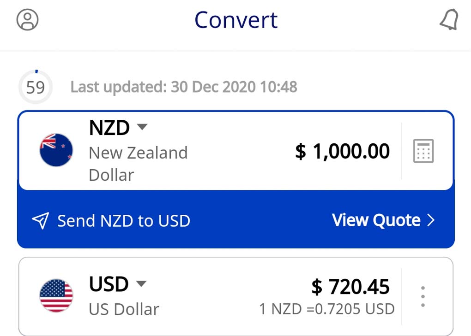
Task: Click the New Zealand flag icon
Action: 56,150
